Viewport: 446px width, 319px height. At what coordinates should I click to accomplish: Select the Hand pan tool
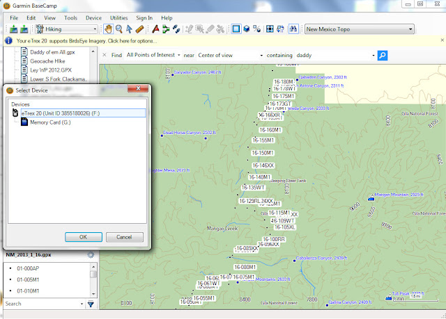[x=108, y=29]
